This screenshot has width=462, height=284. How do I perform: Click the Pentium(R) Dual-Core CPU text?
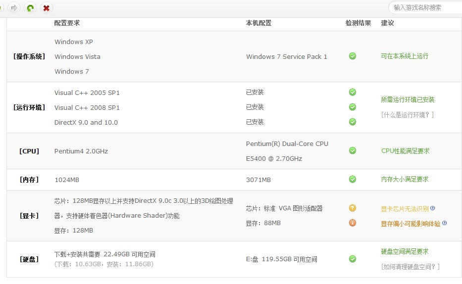287,143
